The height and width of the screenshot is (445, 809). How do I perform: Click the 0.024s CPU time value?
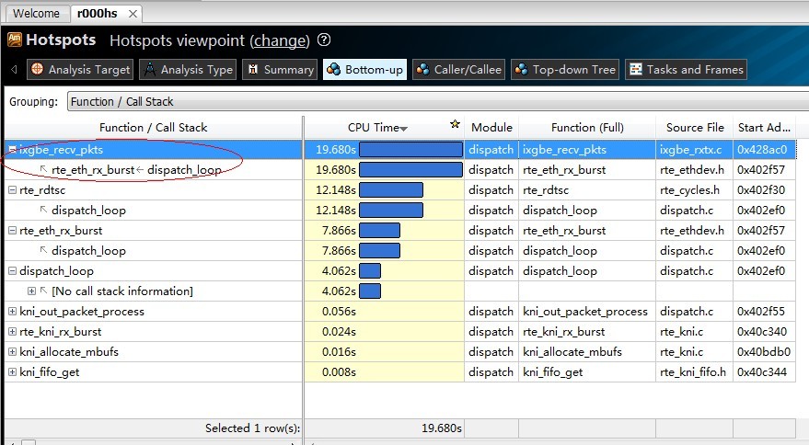(339, 332)
